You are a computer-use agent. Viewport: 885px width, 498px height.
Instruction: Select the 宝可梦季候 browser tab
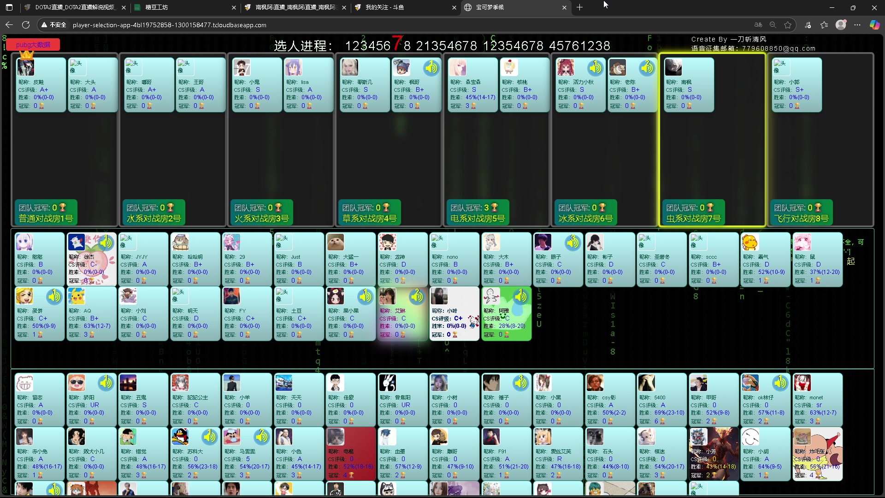(x=515, y=7)
